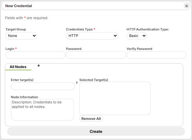Viewport: 192px width, 140px height.
Task: Expand the Credentials Type HTTP dropdown
Action: coord(92,36)
